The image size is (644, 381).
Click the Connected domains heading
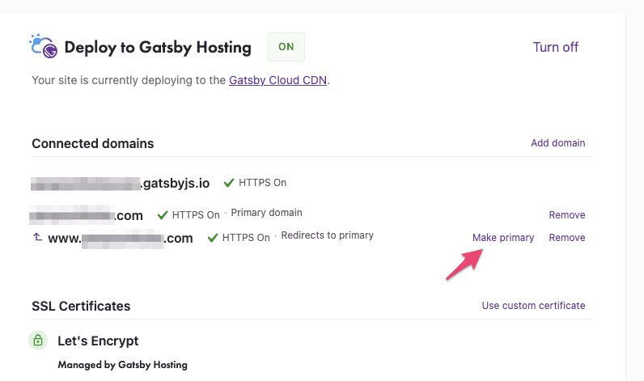click(92, 144)
